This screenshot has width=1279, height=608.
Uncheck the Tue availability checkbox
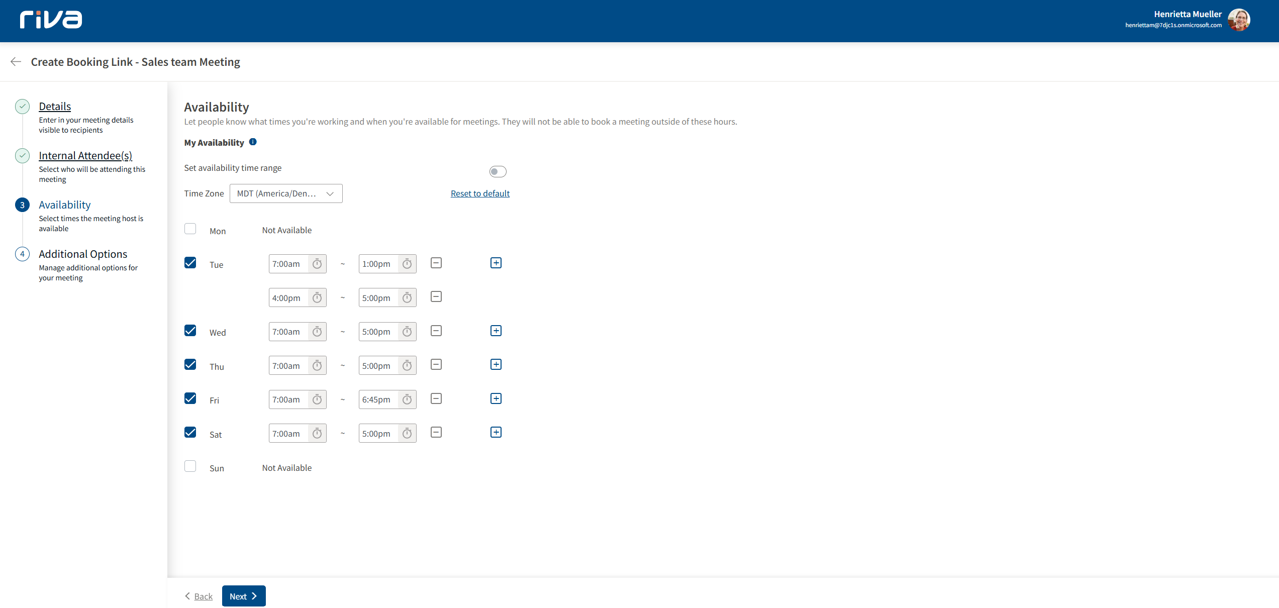tap(190, 263)
